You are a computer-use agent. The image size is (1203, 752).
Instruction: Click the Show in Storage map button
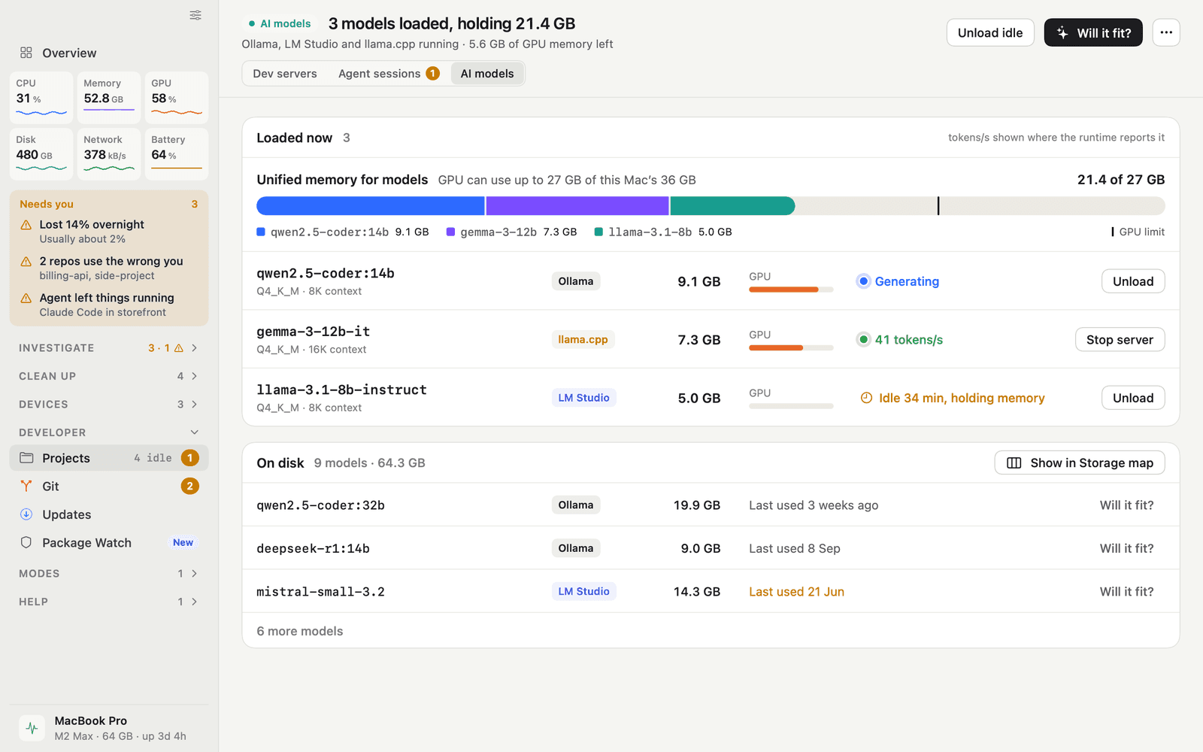pos(1080,462)
